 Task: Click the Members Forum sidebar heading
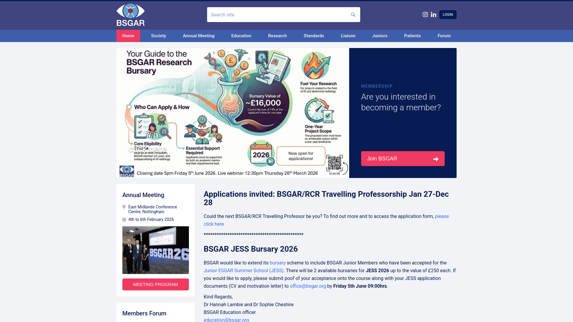point(144,313)
